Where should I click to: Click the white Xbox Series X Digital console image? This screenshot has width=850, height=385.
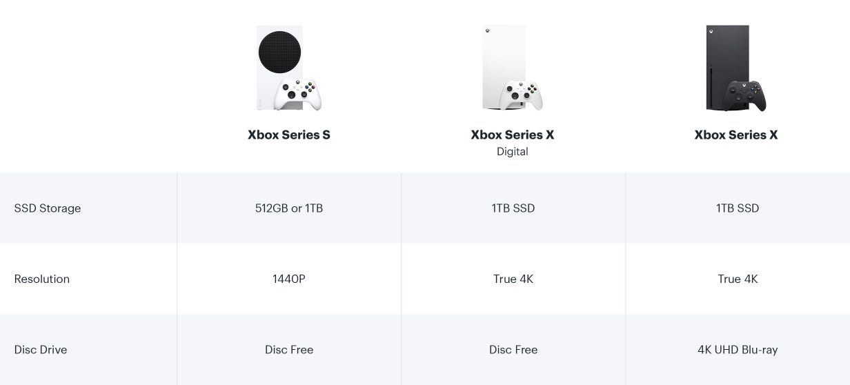click(512, 68)
